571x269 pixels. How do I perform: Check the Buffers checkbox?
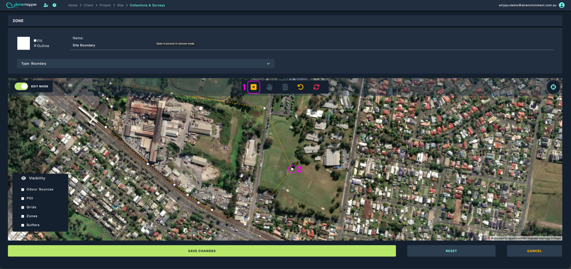click(23, 225)
